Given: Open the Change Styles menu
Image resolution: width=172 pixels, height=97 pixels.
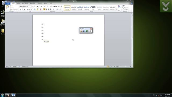Looking at the screenshot, I should pyautogui.click(x=119, y=8).
